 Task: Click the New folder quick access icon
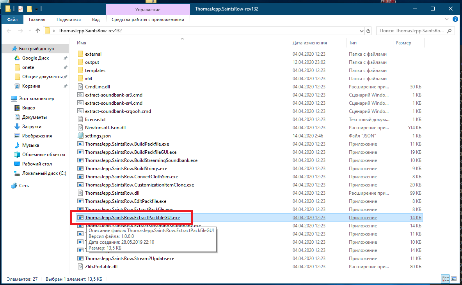29,9
